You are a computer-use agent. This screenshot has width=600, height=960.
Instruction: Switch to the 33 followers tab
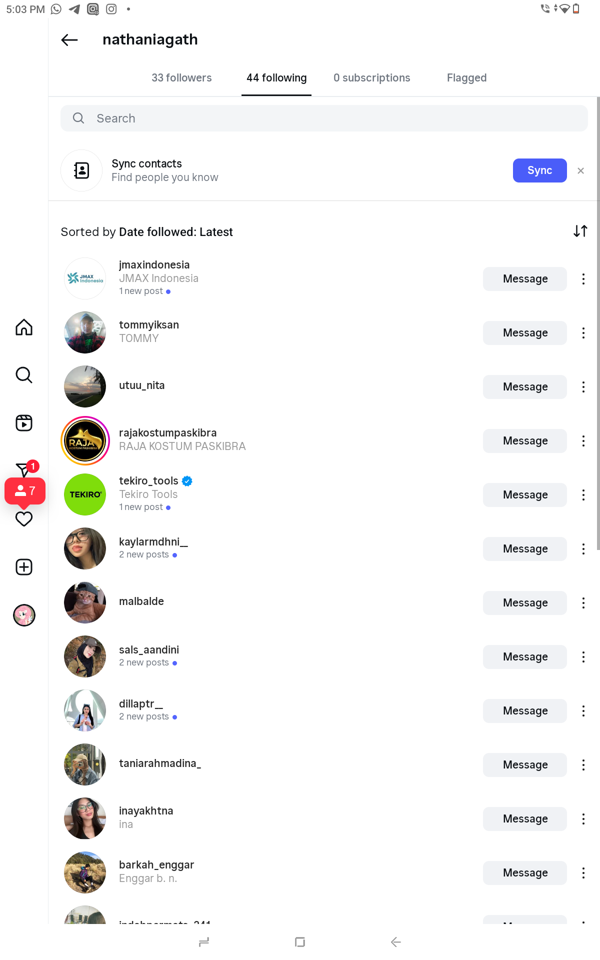pyautogui.click(x=181, y=78)
